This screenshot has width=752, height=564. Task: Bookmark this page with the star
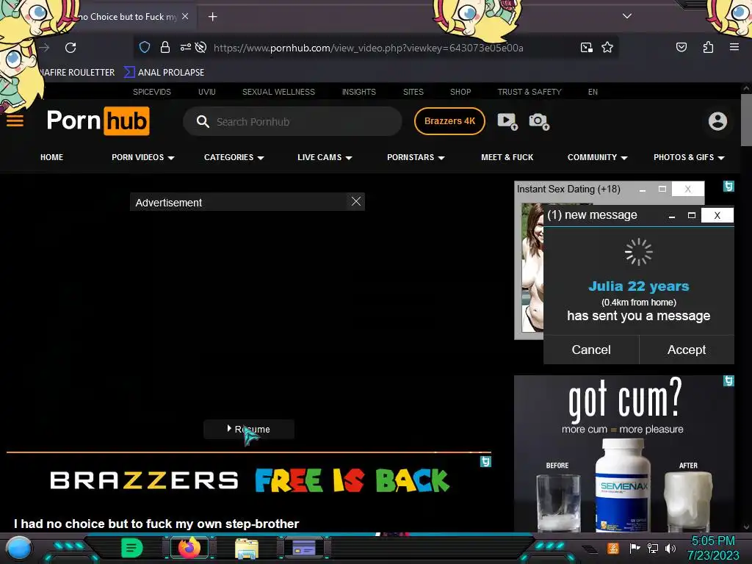point(607,47)
